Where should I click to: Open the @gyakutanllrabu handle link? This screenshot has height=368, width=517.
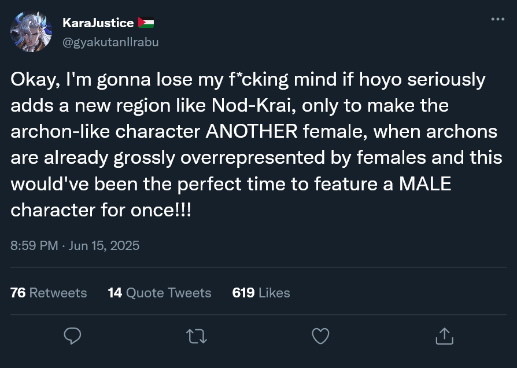click(x=110, y=42)
